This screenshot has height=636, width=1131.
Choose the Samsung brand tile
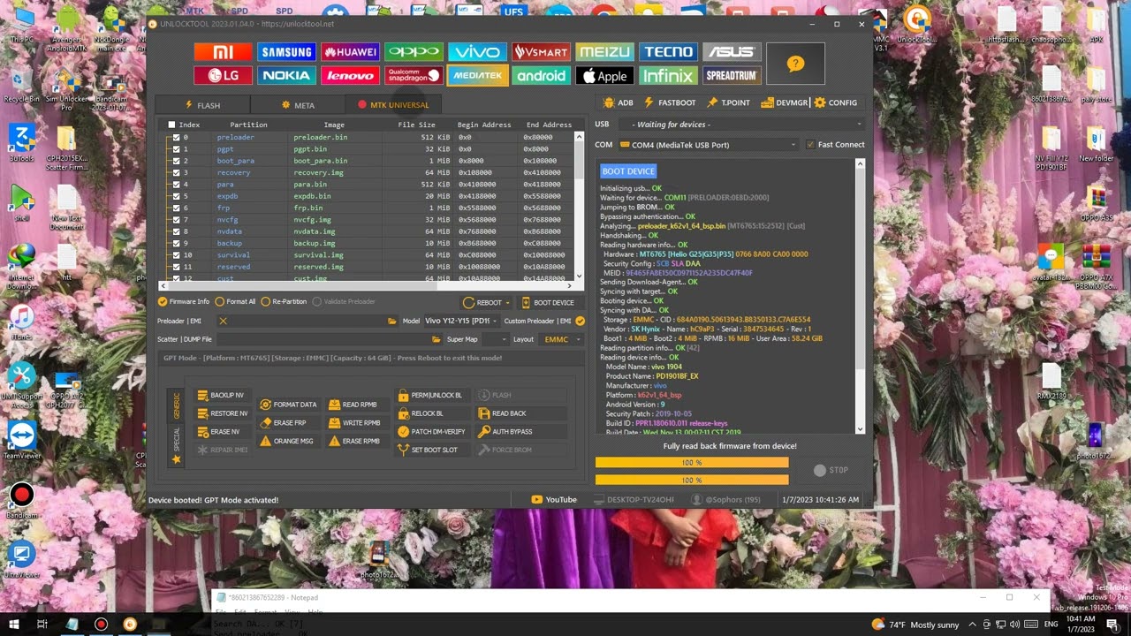coord(286,52)
